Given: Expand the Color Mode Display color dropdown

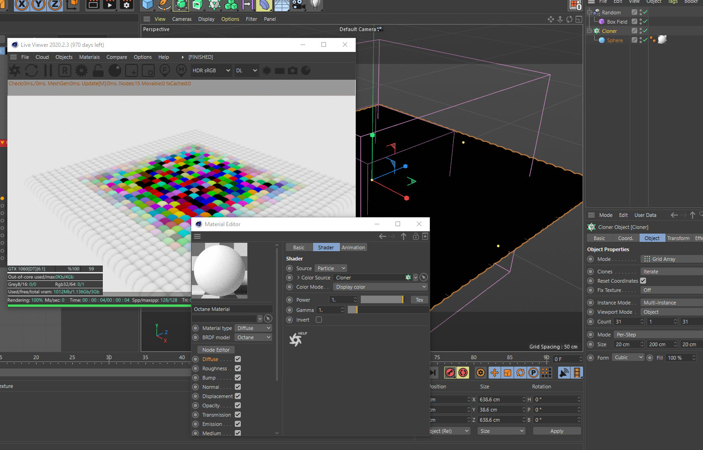Looking at the screenshot, I should point(380,287).
